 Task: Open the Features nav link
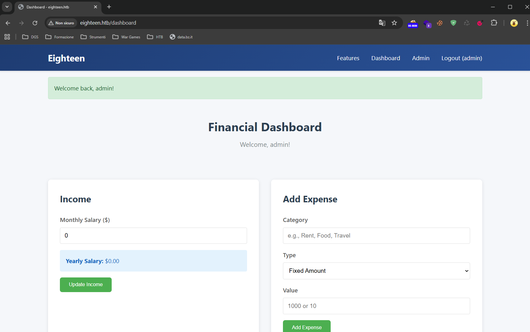348,58
